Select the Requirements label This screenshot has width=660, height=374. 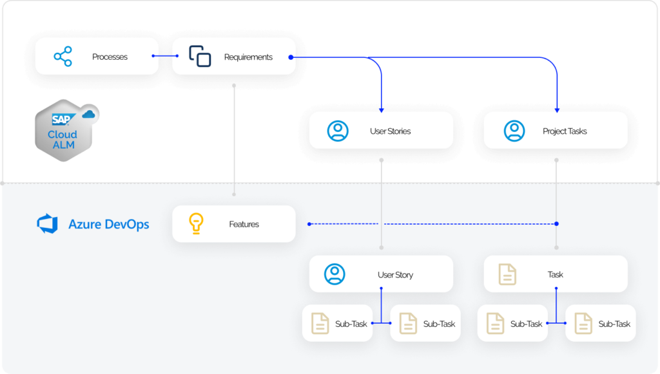[x=248, y=57]
